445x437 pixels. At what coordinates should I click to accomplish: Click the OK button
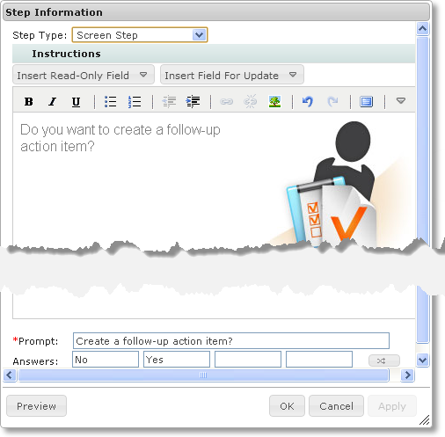[287, 406]
